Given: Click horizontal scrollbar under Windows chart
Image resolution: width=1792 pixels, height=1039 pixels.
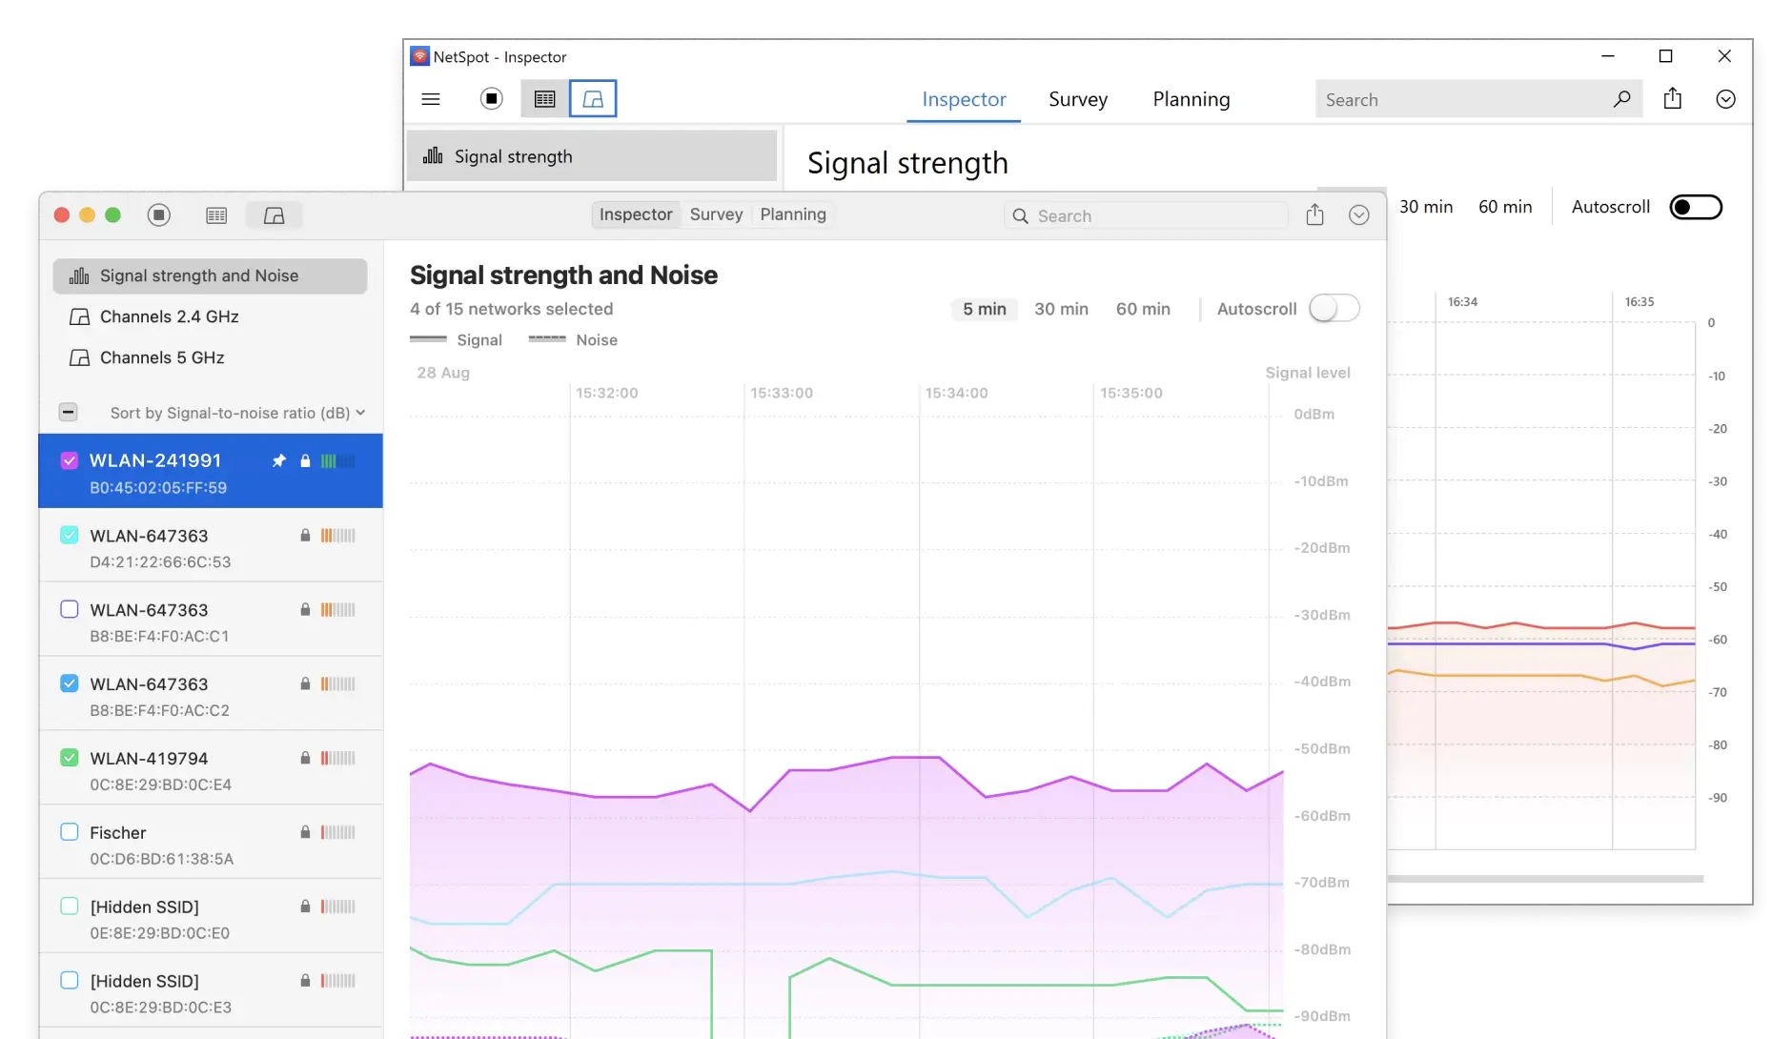Looking at the screenshot, I should pyautogui.click(x=1545, y=879).
